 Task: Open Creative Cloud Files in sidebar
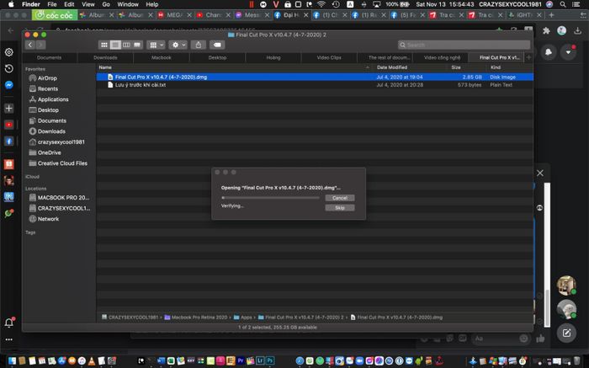point(58,163)
